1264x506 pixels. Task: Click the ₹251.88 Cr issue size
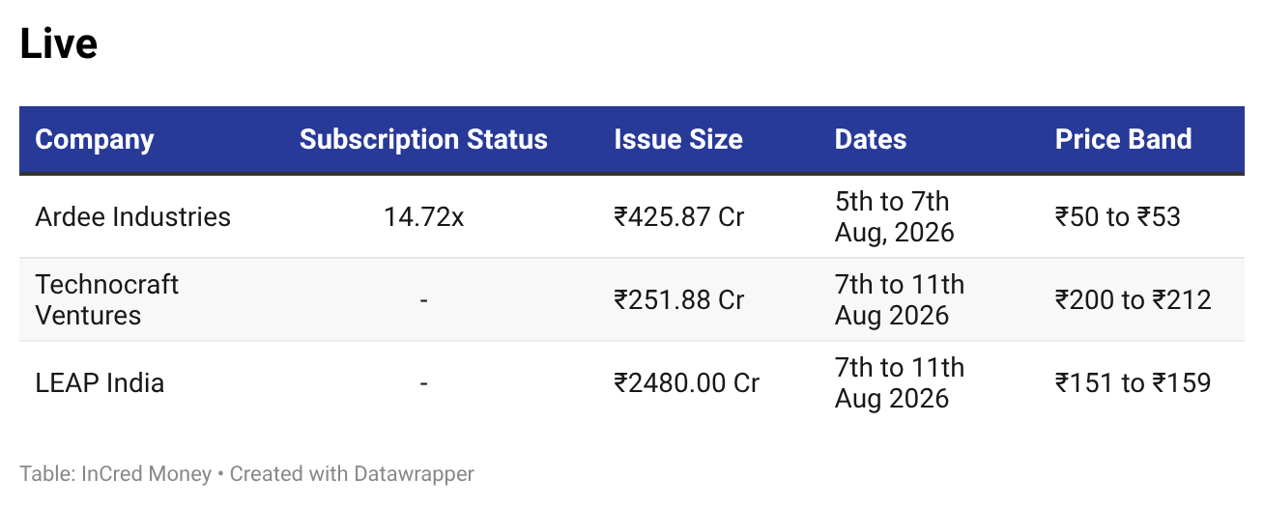tap(679, 299)
